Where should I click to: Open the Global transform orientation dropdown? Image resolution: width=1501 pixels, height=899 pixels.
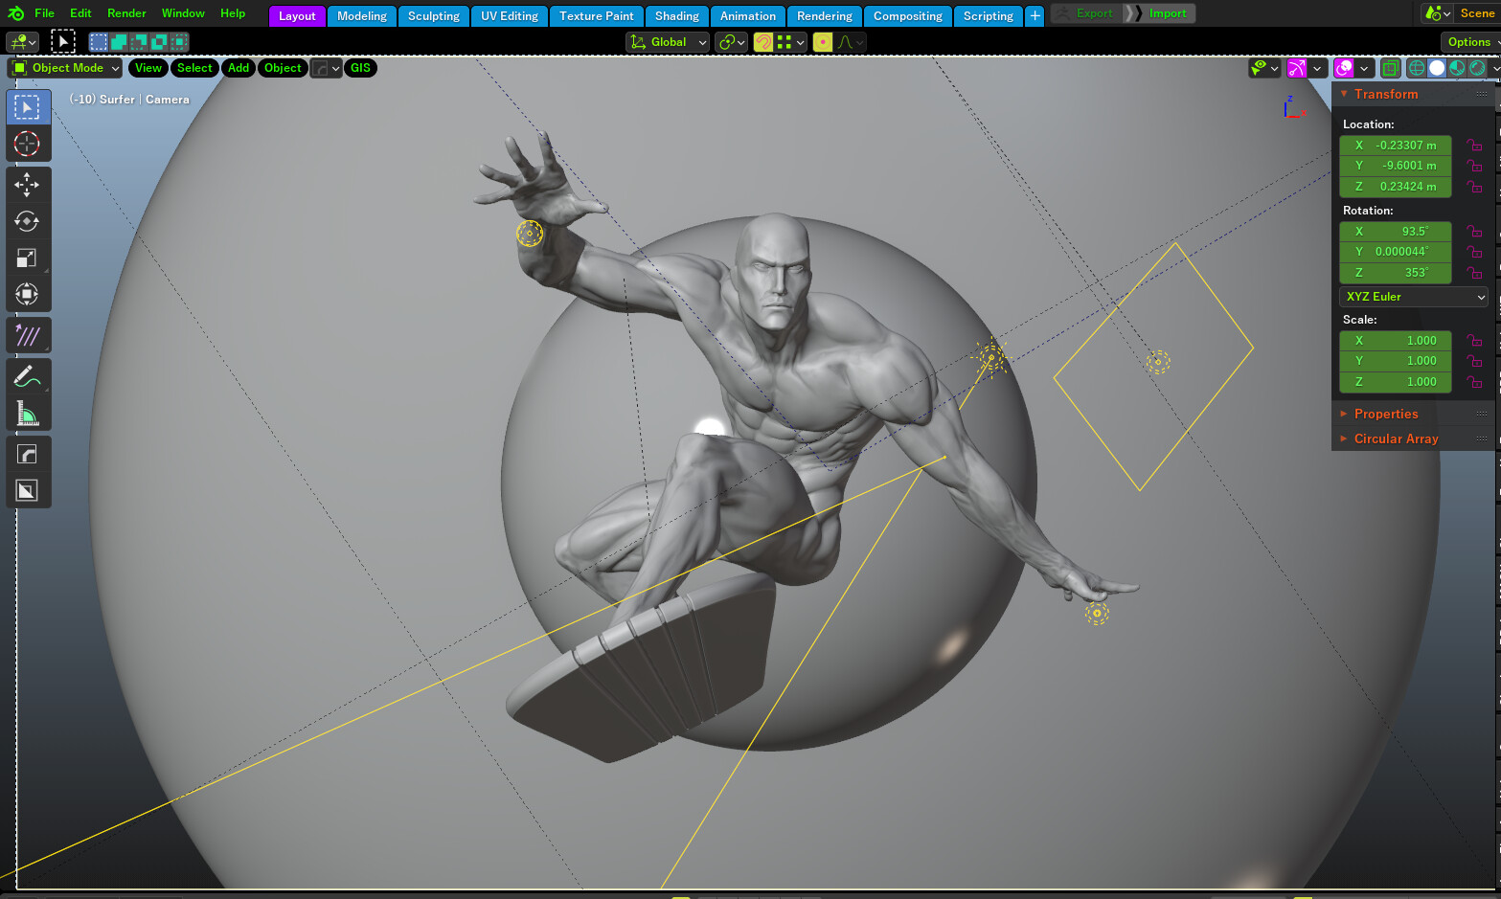pyautogui.click(x=668, y=42)
